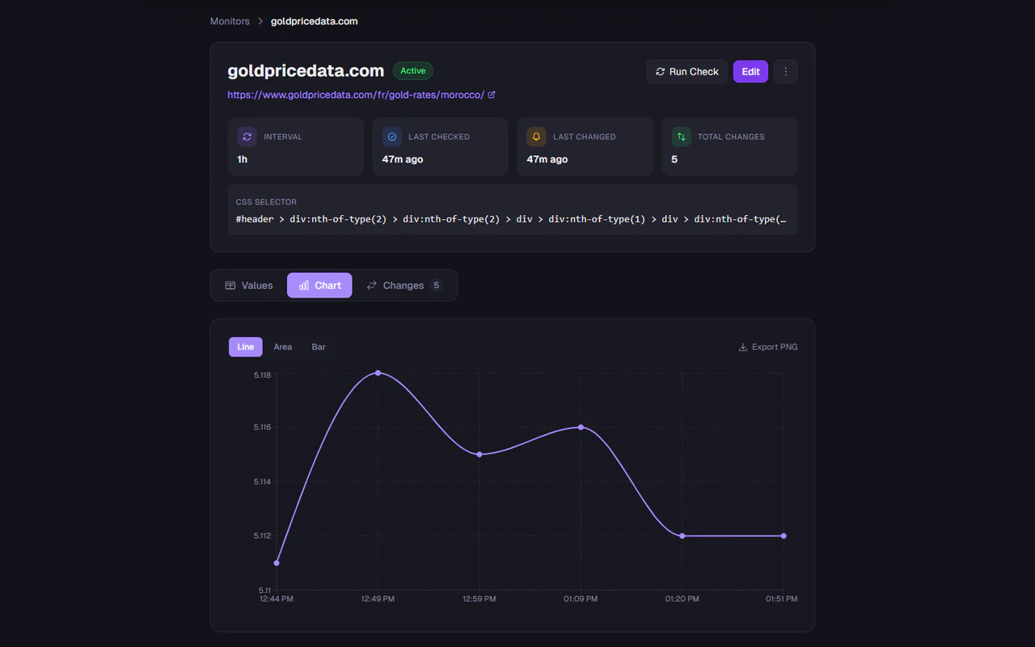
Task: Click the Total Changes value 5
Action: 674,159
